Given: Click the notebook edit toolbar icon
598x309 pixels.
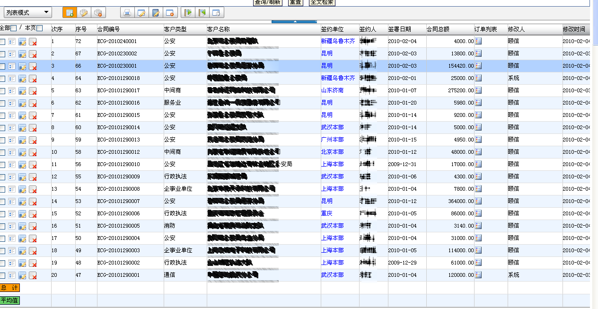Looking at the screenshot, I should pos(156,13).
